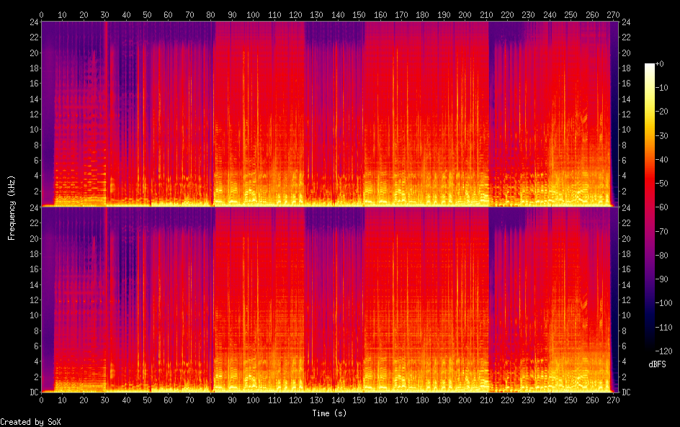The height and width of the screenshot is (427, 680).
Task: Click the -80 label on the dBFS scale
Action: pyautogui.click(x=662, y=255)
